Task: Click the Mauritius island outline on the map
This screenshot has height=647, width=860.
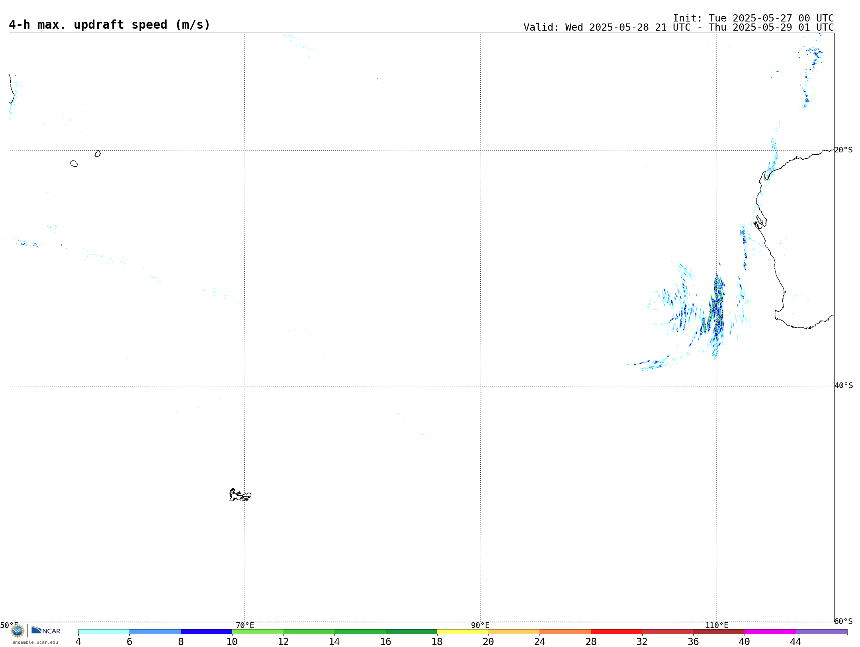Action: click(98, 154)
